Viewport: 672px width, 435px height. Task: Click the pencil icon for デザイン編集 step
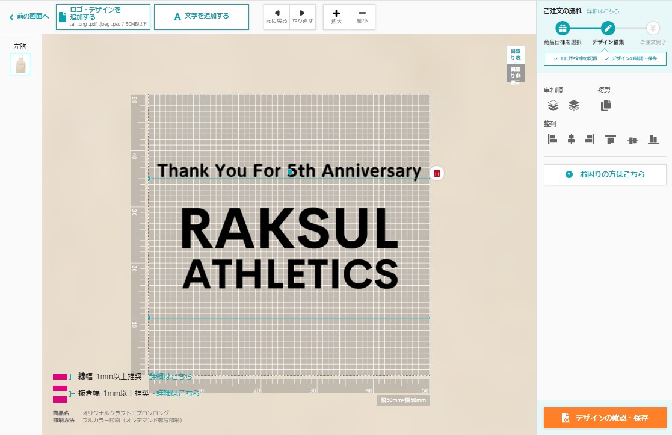coord(608,29)
